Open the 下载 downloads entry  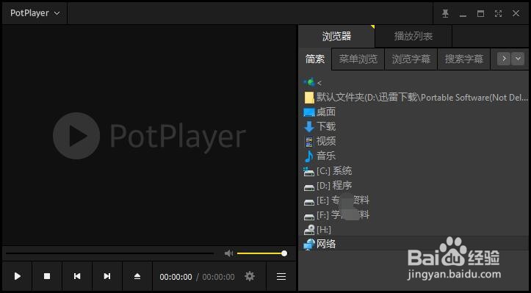(414, 127)
